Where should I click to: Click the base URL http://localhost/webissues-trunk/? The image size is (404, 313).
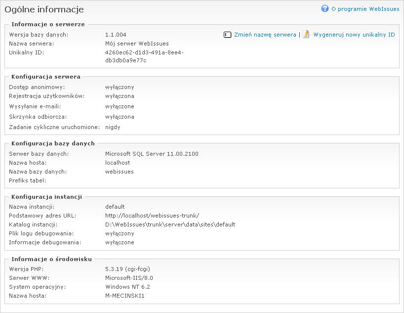pyautogui.click(x=152, y=216)
